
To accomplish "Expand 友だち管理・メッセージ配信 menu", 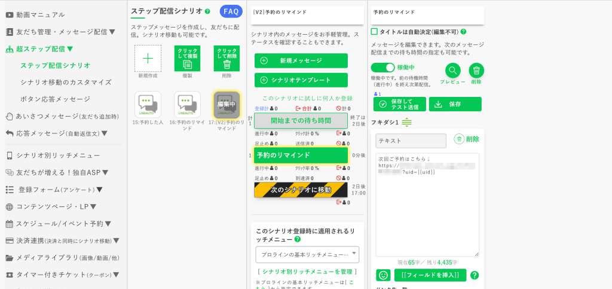I will [x=60, y=32].
